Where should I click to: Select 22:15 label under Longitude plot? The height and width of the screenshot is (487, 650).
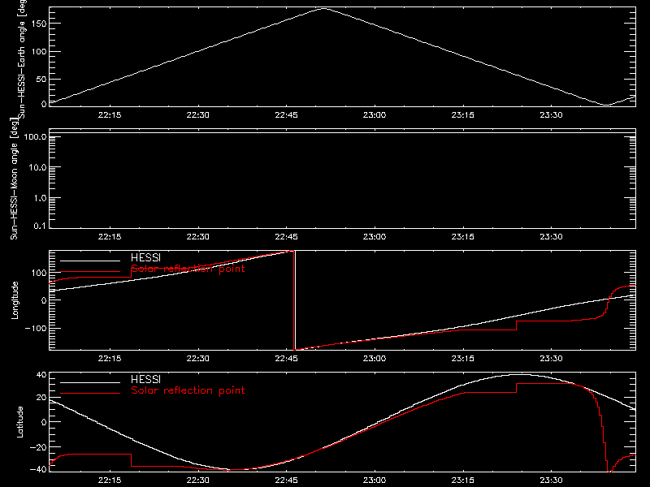point(110,359)
